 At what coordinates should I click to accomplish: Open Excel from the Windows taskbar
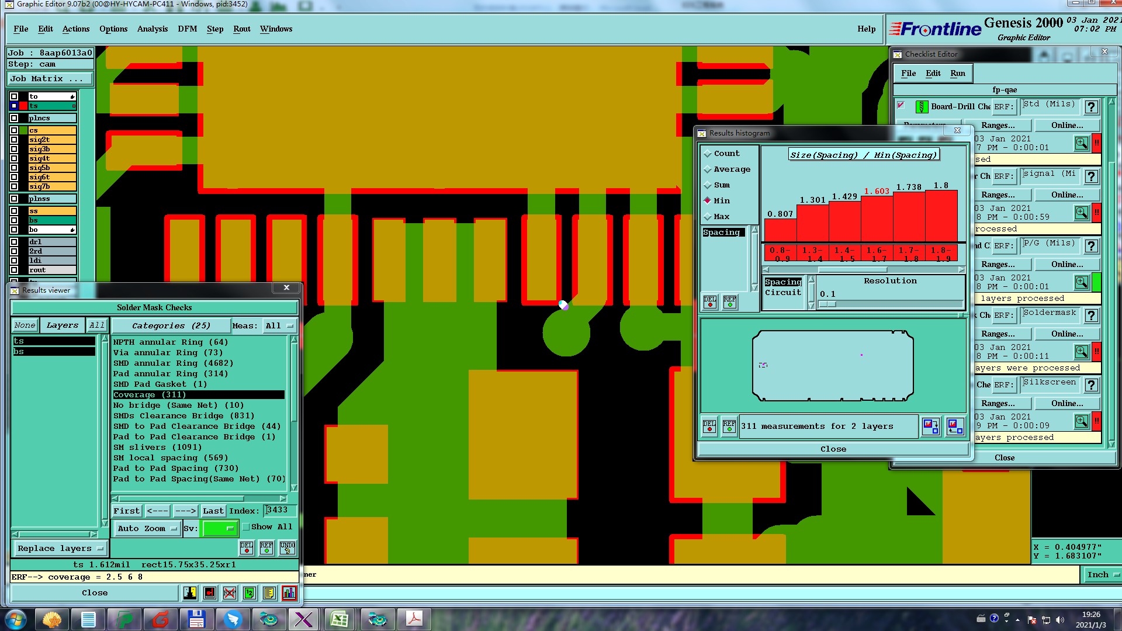coord(340,619)
